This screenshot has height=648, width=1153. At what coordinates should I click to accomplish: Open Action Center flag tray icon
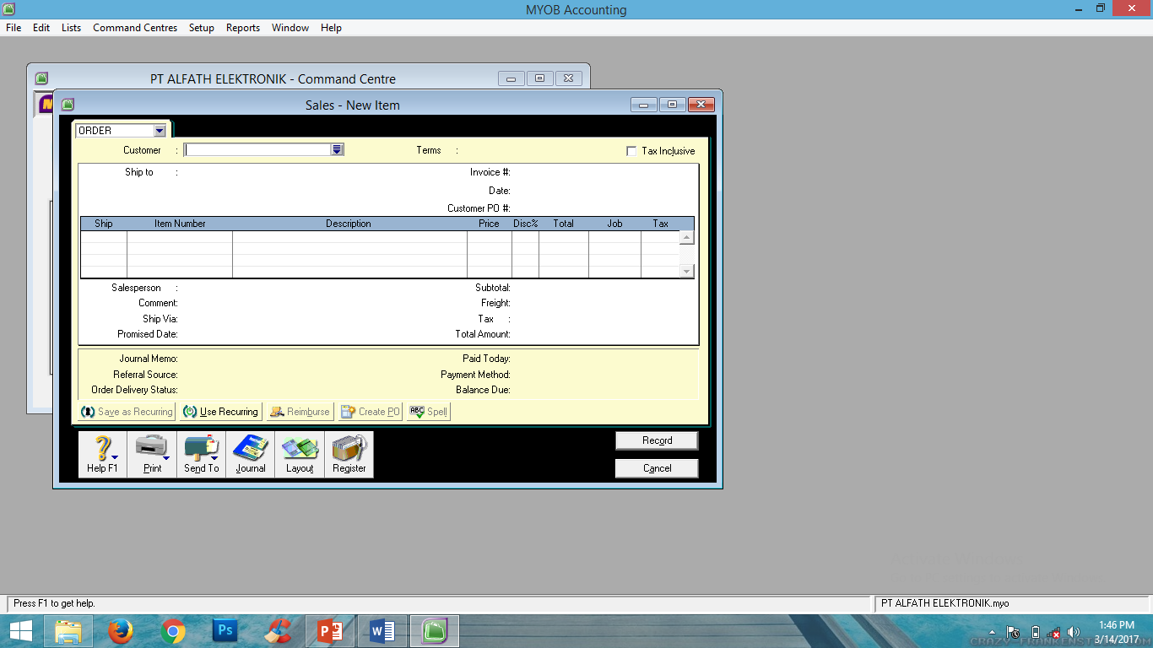[1014, 632]
